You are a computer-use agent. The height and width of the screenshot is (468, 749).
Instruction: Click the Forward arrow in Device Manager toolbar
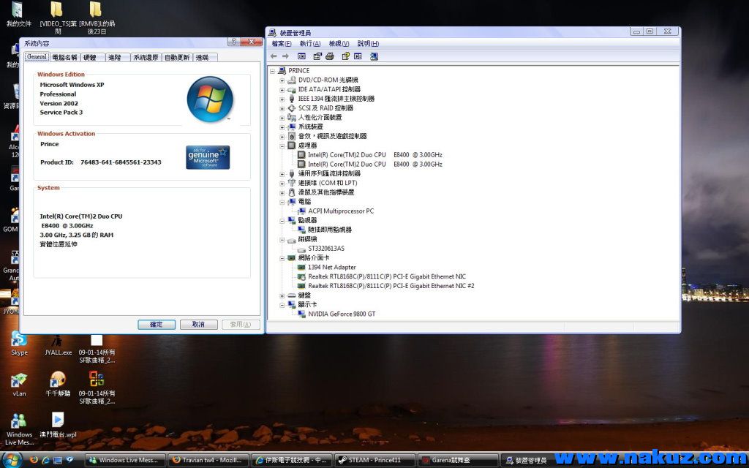pos(285,56)
